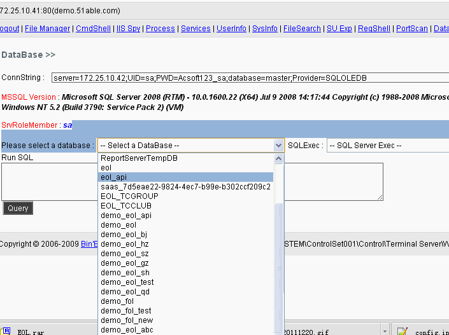
Task: Open the CmdShell link
Action: point(93,29)
